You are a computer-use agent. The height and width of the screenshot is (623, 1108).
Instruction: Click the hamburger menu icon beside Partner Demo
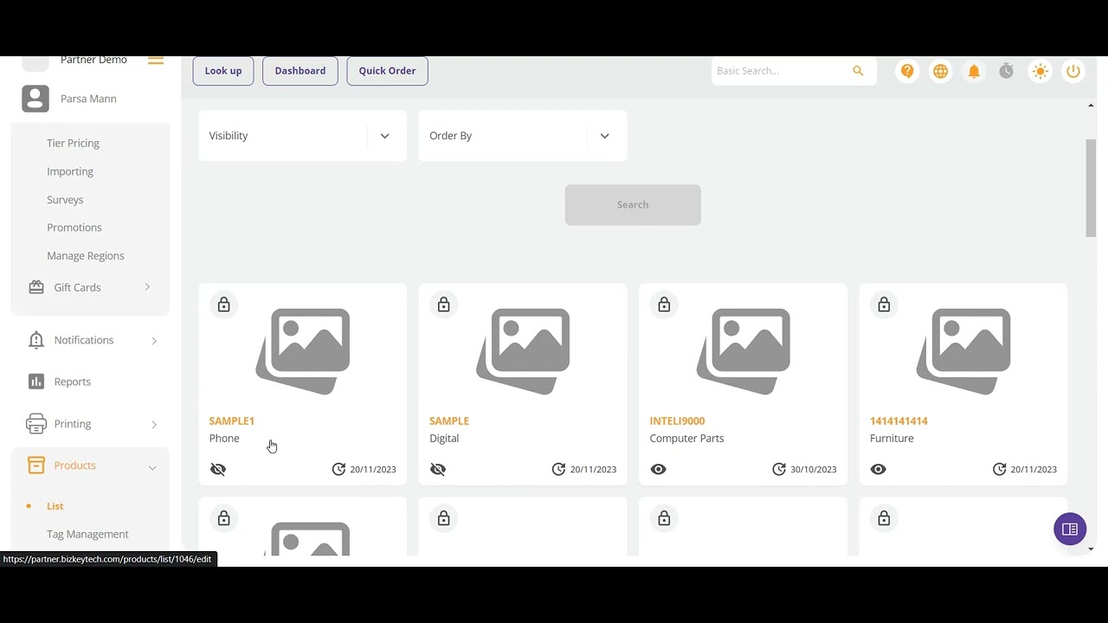[x=156, y=61]
